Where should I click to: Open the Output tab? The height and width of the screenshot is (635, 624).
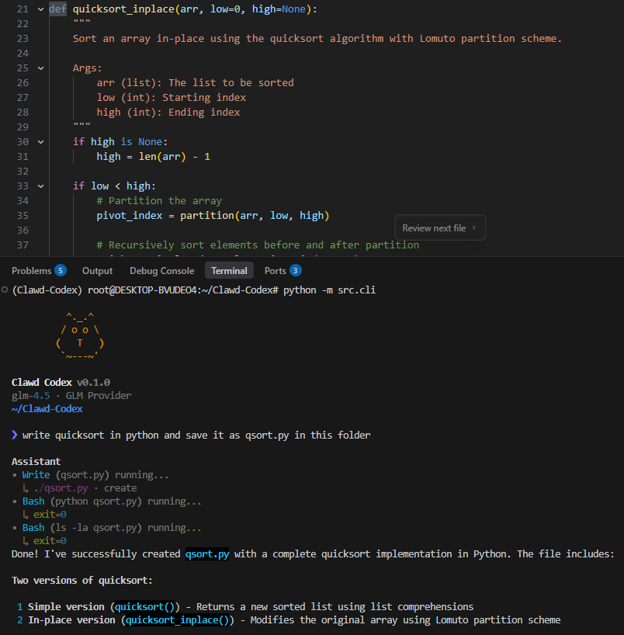[x=97, y=271]
